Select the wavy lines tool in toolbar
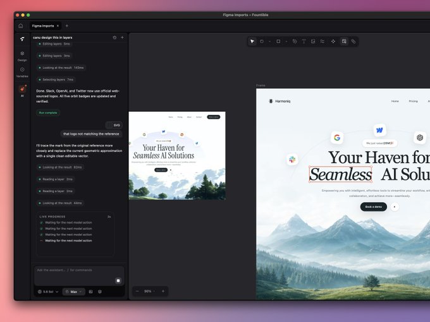This screenshot has width=430, height=322. [x=322, y=41]
